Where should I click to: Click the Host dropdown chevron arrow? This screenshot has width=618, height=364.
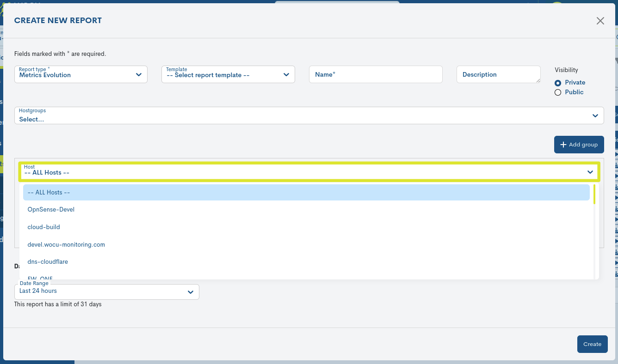(x=590, y=172)
